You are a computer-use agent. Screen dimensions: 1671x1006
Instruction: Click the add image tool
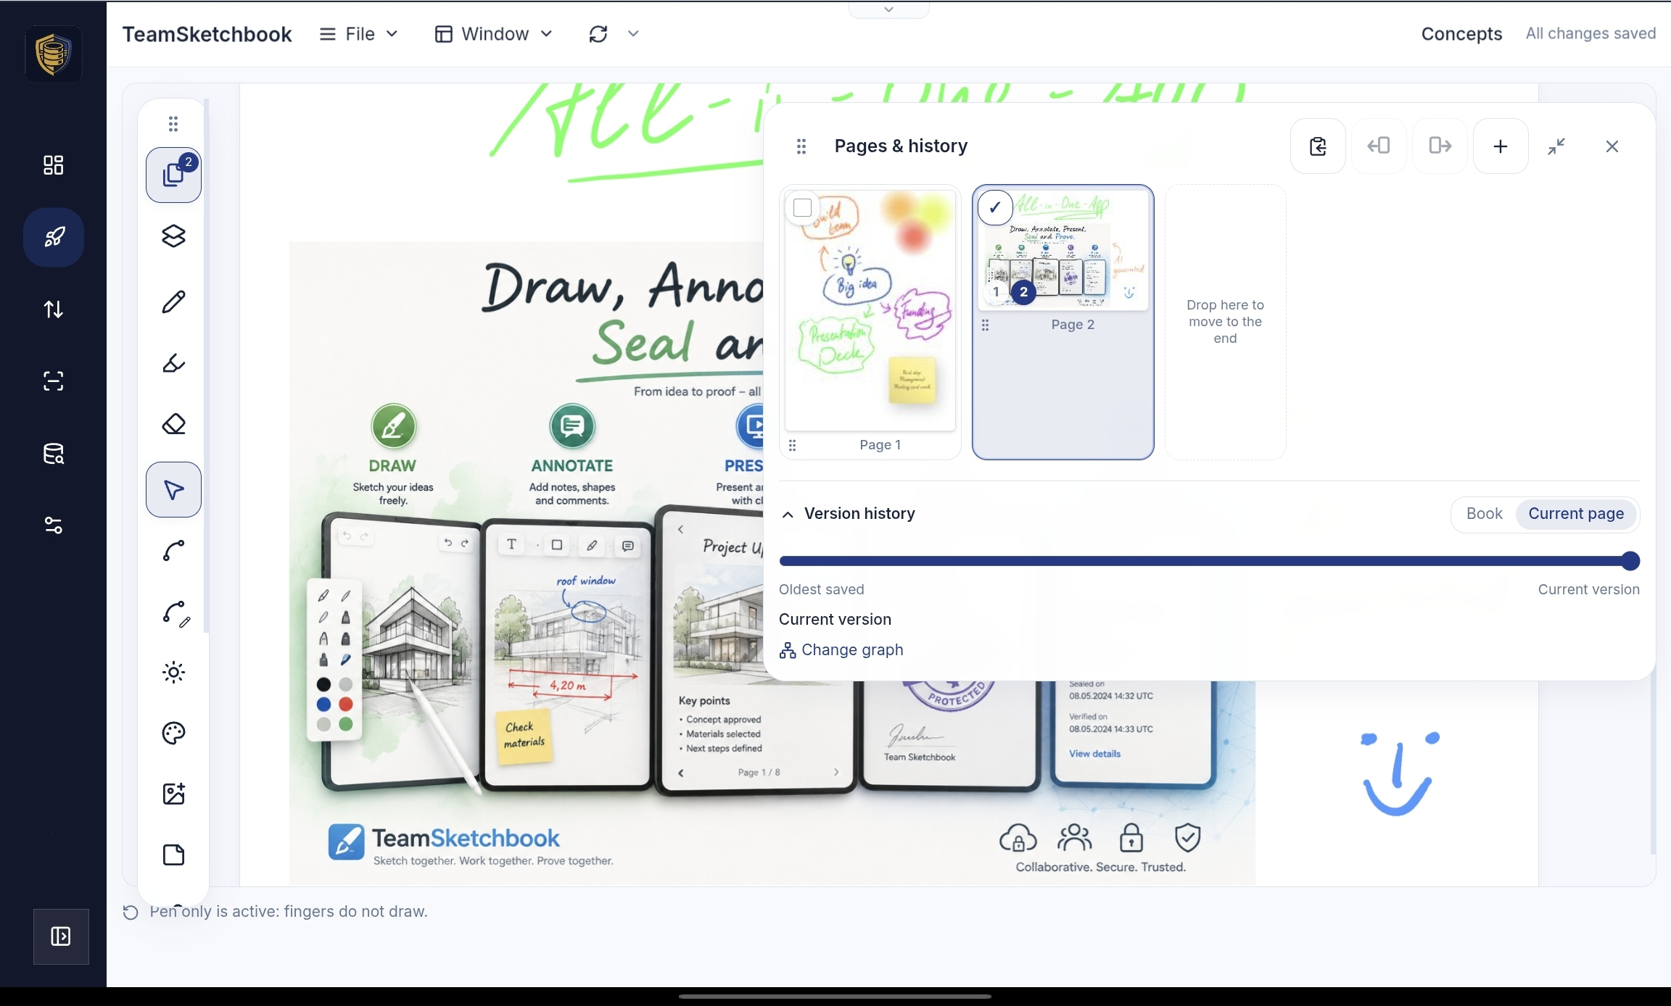click(x=173, y=794)
